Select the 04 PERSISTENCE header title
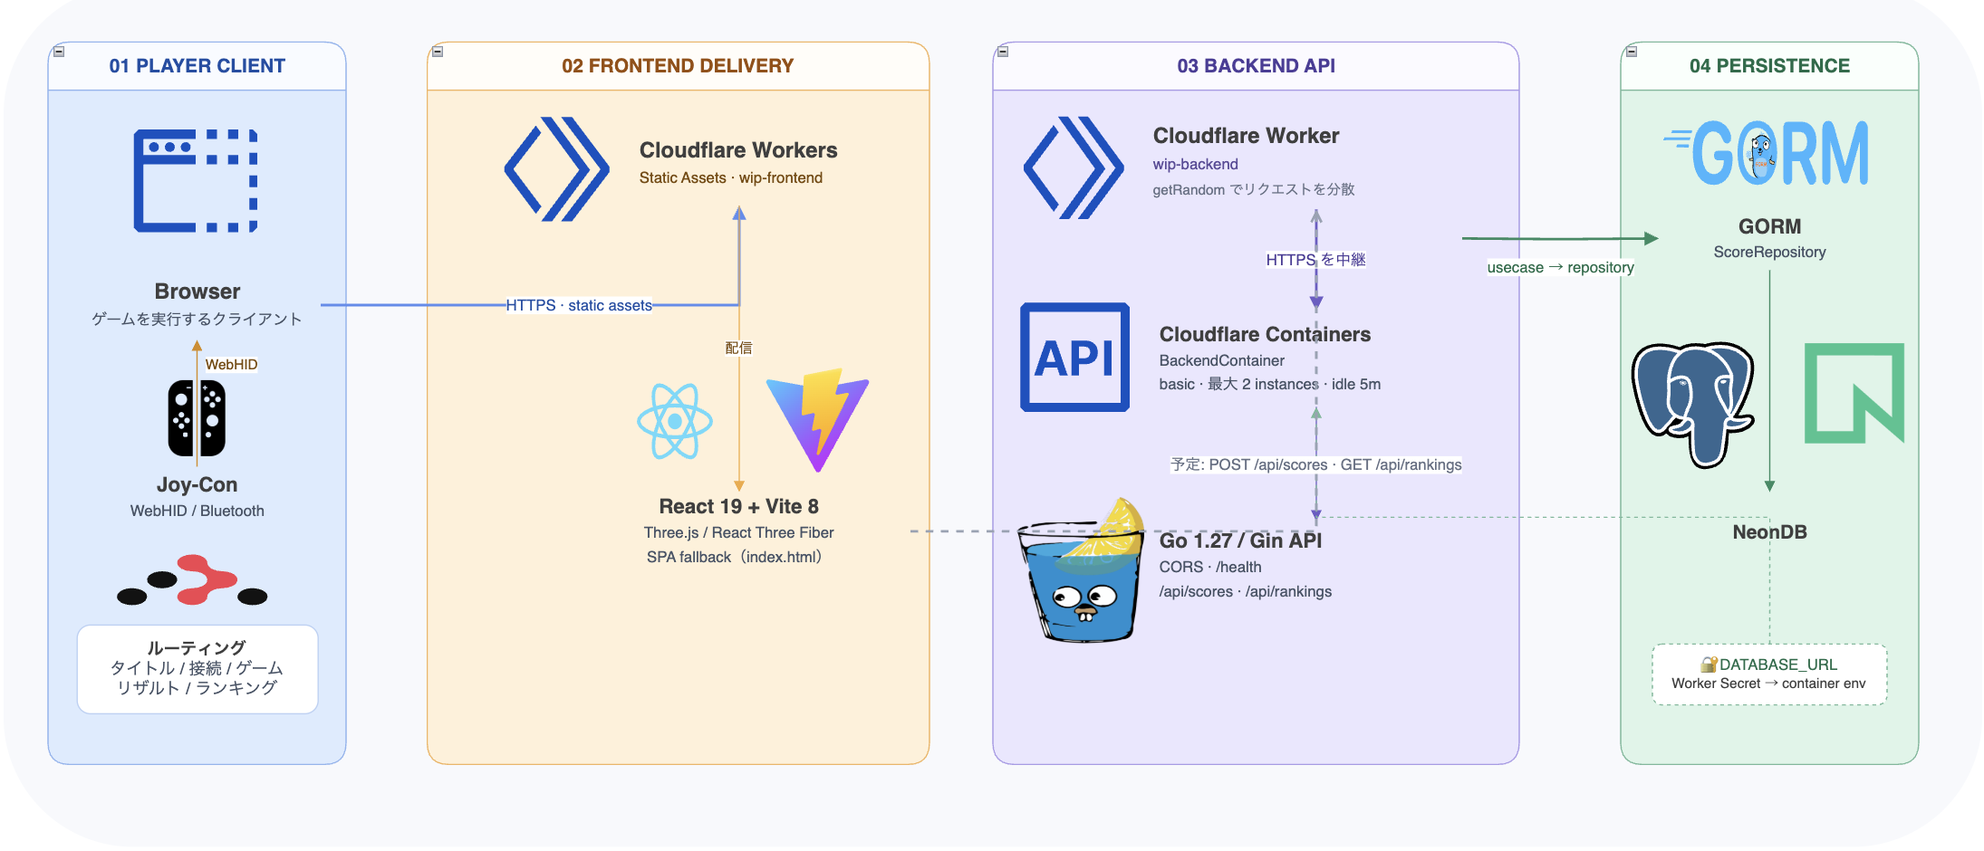This screenshot has width=1984, height=851. tap(1769, 66)
